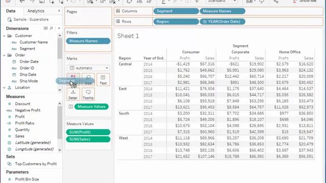This screenshot has height=183, width=326.
Task: Collapse the Customer folder chevron
Action: tap(4, 36)
